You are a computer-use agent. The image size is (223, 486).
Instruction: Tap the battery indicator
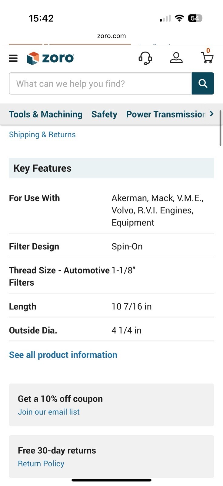pyautogui.click(x=195, y=19)
